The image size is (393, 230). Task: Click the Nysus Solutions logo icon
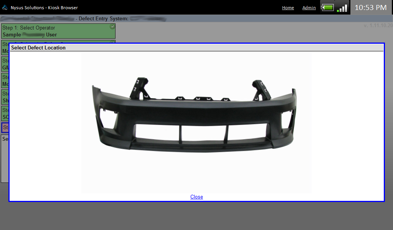(x=5, y=8)
